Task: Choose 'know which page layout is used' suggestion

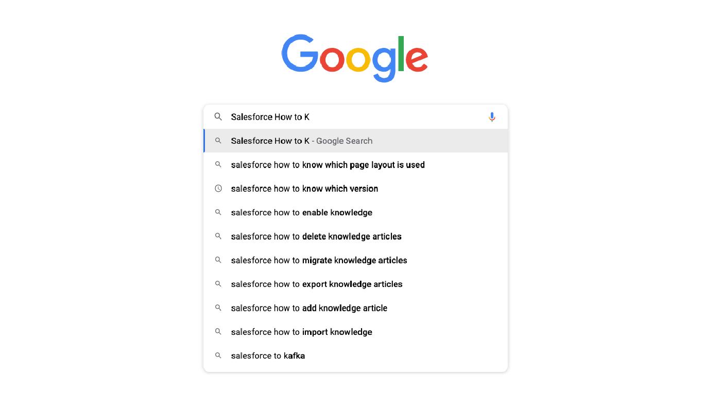Action: (x=328, y=165)
